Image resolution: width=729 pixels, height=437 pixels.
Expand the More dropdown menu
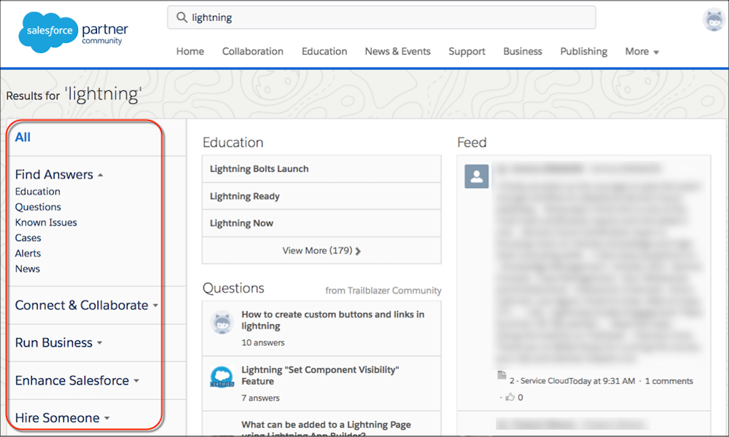coord(642,52)
